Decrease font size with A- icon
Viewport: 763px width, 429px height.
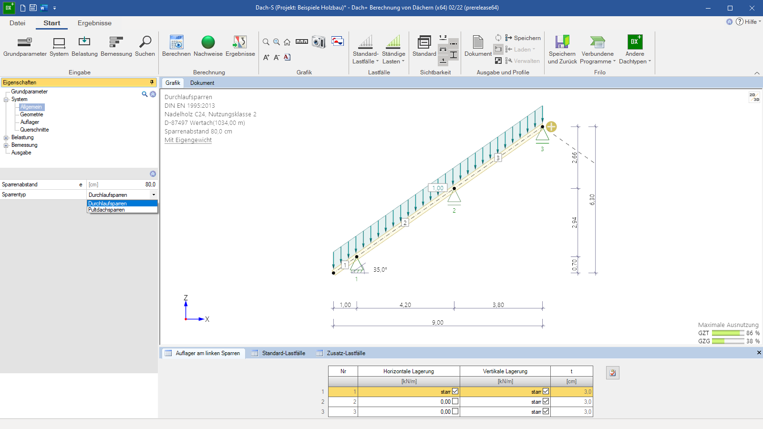click(x=277, y=57)
